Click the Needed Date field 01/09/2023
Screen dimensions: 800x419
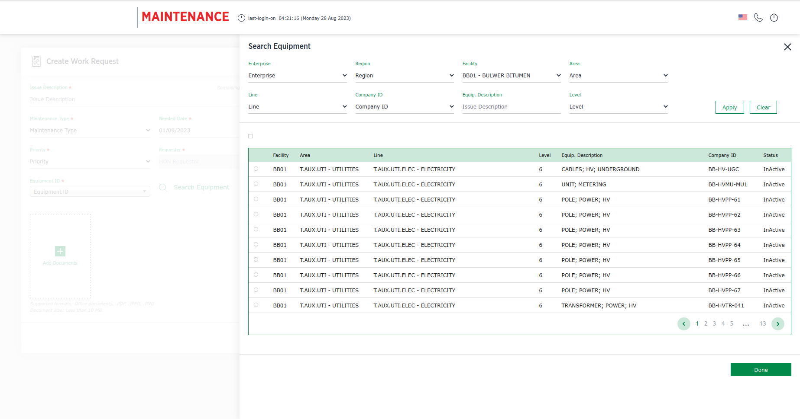pos(198,131)
